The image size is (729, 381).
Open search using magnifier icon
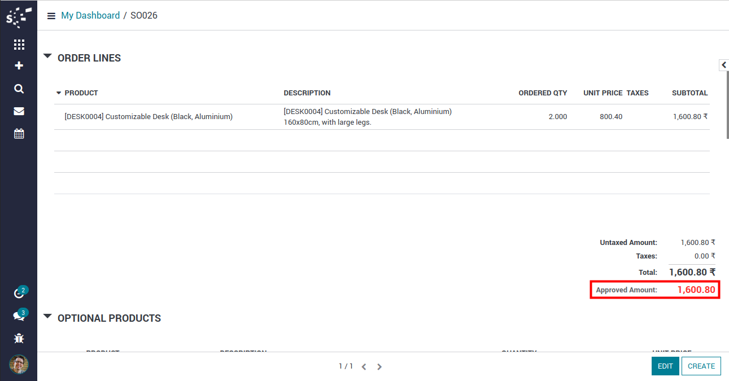tap(19, 89)
